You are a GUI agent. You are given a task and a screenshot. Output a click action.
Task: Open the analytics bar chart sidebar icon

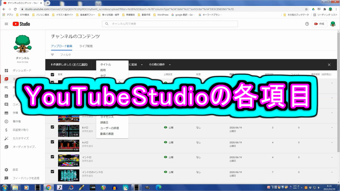coord(6,96)
